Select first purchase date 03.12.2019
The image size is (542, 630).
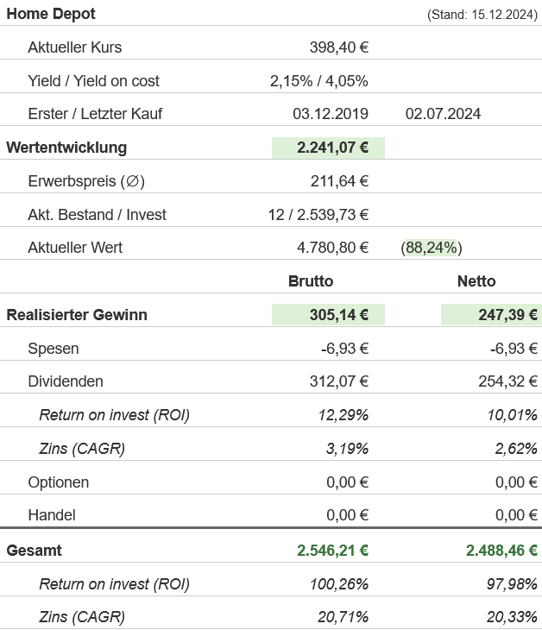[331, 114]
